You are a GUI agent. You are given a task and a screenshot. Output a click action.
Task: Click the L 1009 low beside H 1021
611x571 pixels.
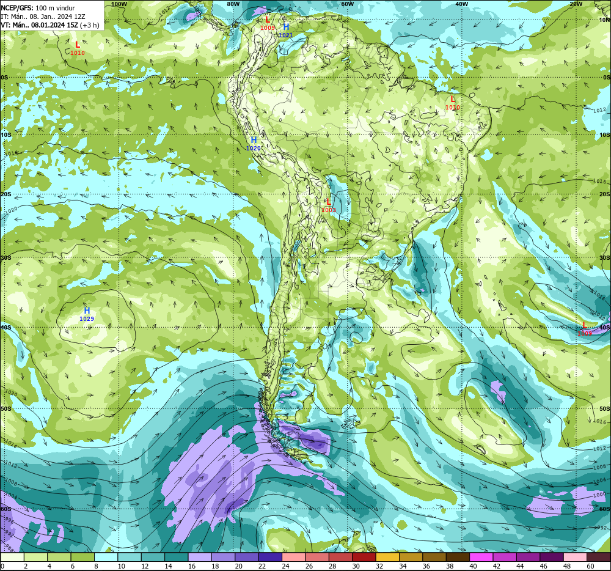click(268, 23)
